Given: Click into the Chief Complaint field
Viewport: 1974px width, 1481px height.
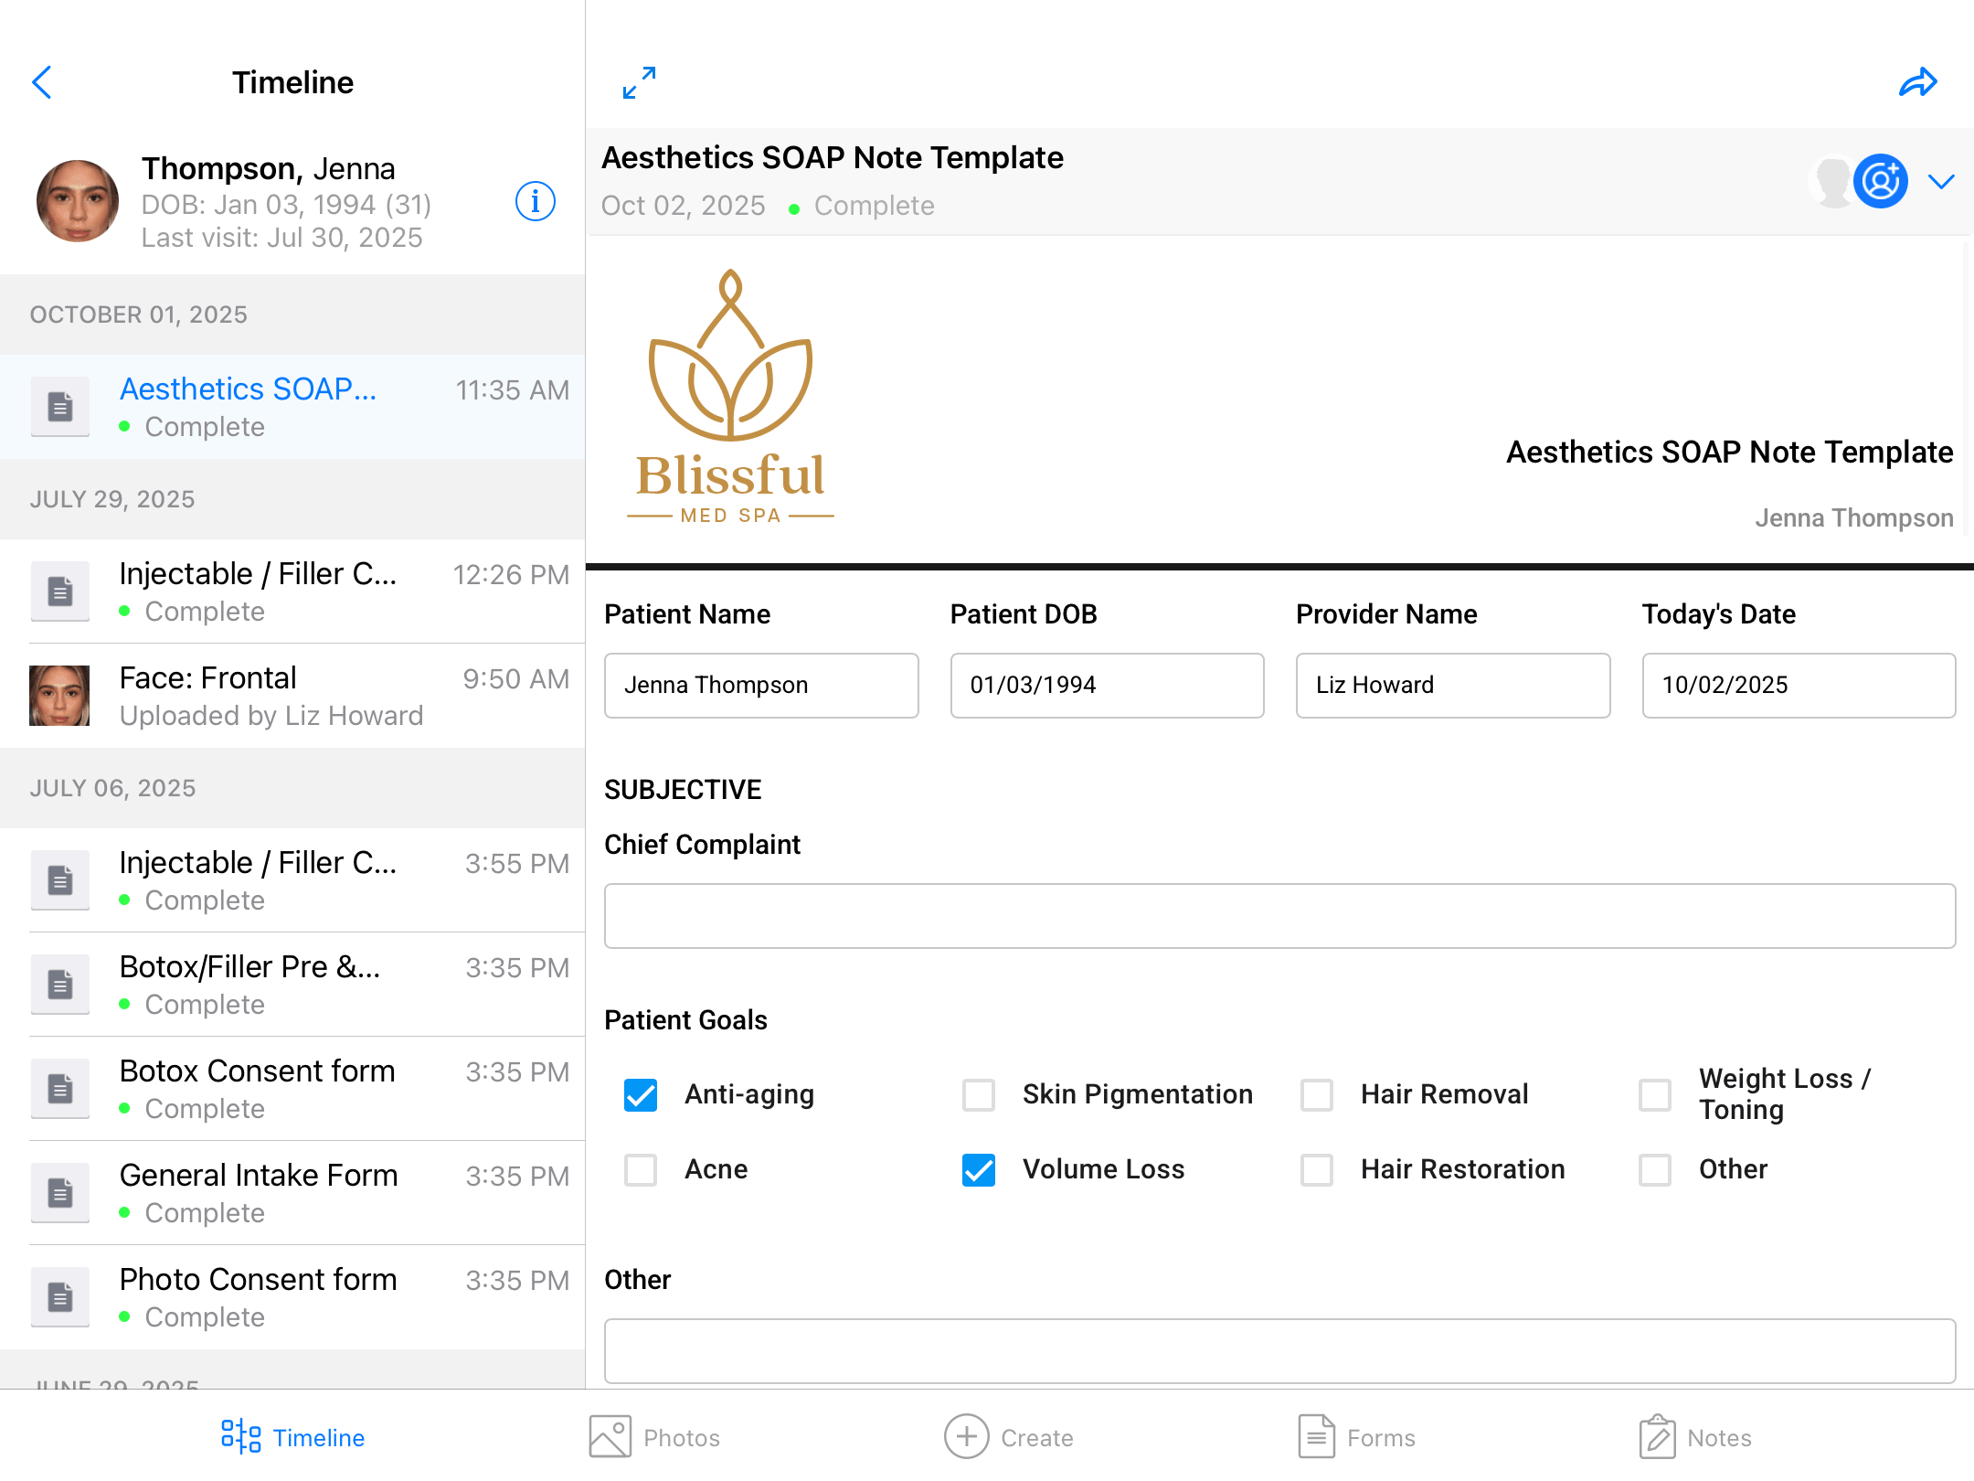Looking at the screenshot, I should tap(1279, 916).
